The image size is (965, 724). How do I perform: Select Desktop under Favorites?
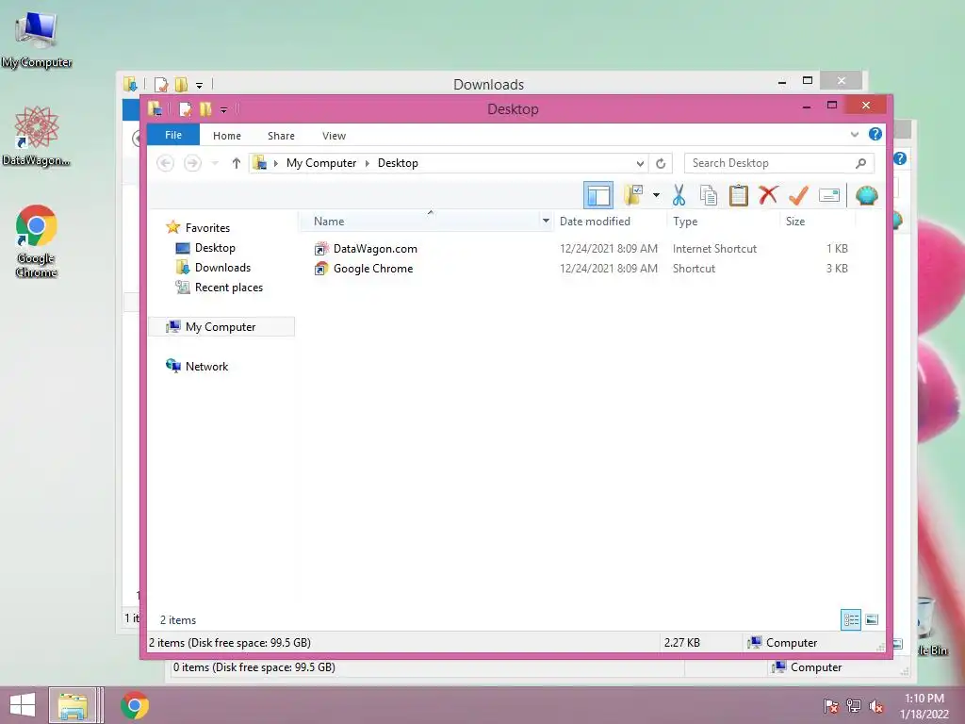click(215, 248)
